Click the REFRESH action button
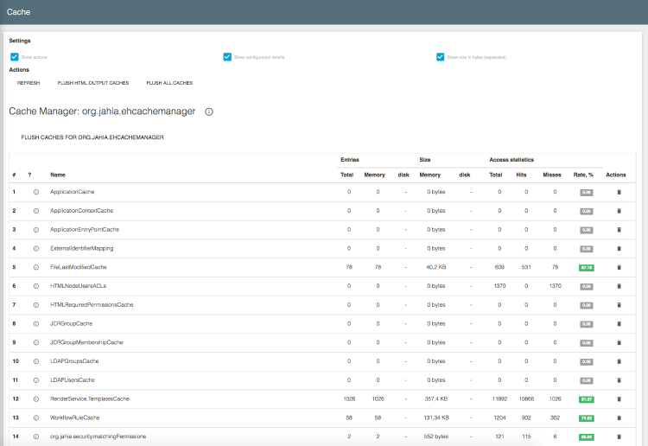The width and height of the screenshot is (648, 446). 29,83
